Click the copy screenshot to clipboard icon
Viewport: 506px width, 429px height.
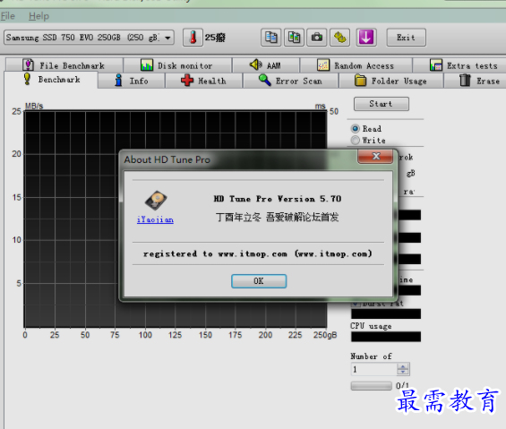tap(294, 38)
